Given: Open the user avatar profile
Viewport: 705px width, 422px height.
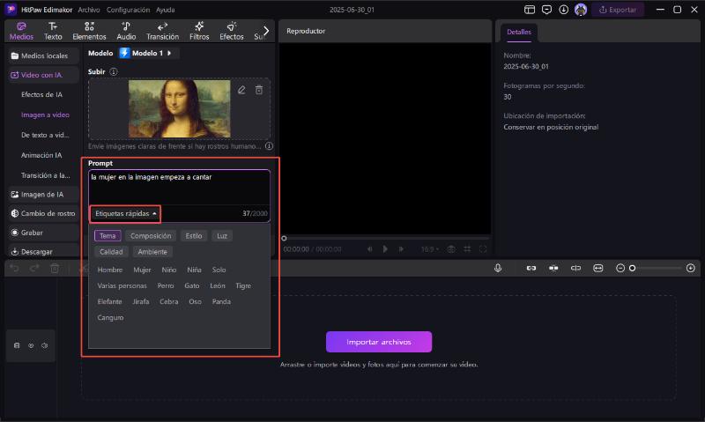Looking at the screenshot, I should pos(581,10).
